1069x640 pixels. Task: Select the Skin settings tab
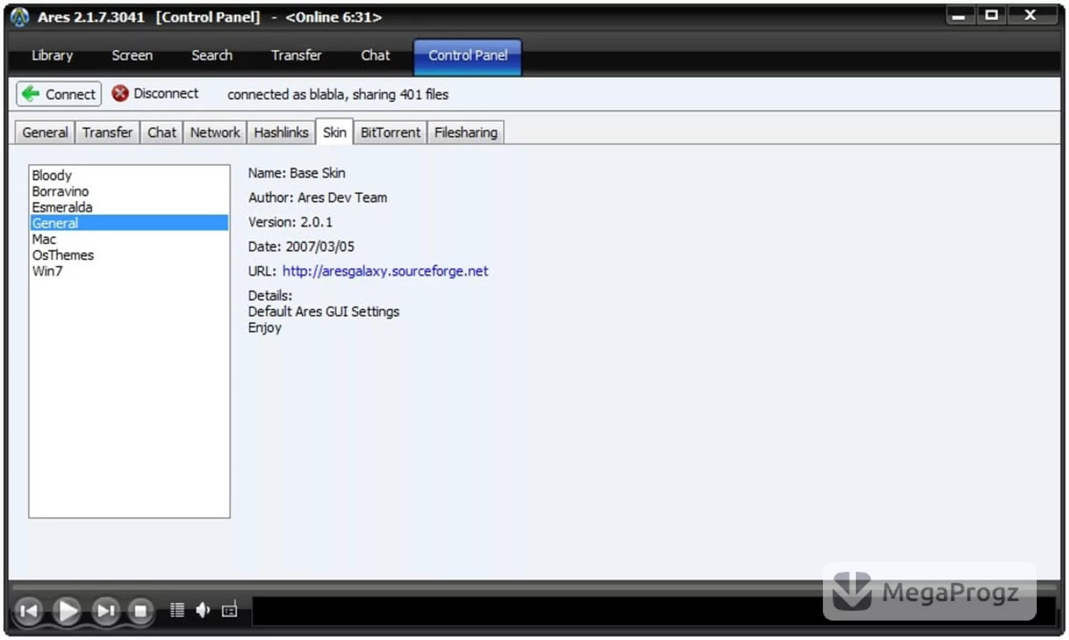tap(335, 132)
